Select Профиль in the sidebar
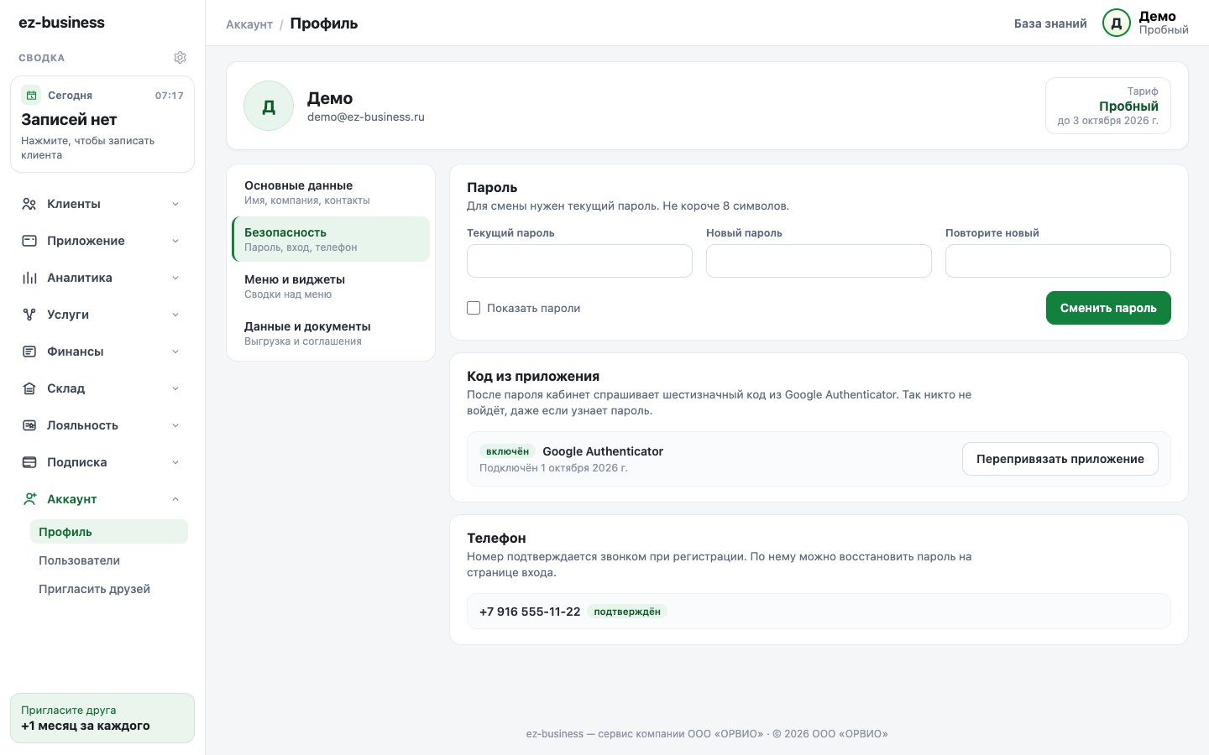Screen dimensions: 1209x755 [x=109, y=532]
